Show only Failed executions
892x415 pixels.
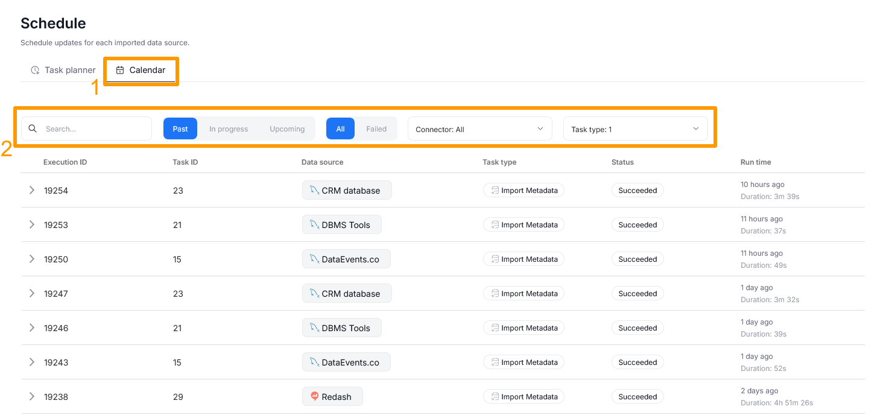point(376,128)
